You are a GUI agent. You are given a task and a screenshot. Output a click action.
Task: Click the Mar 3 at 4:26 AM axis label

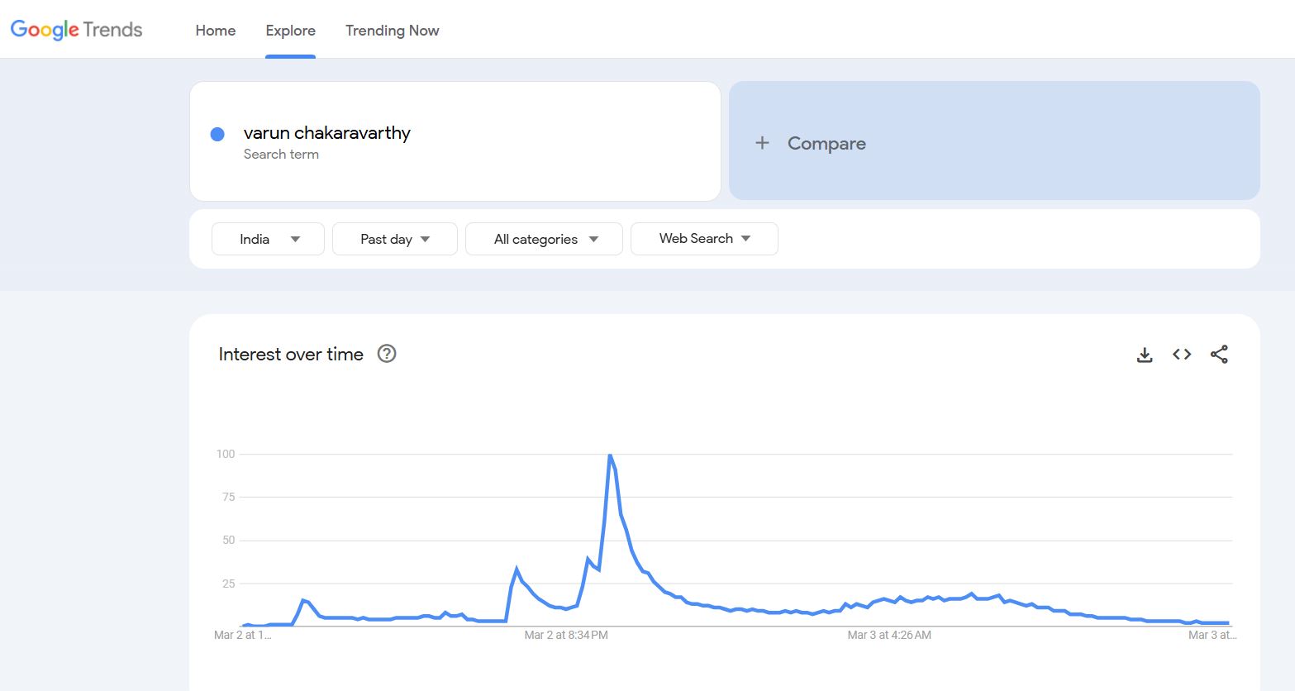pyautogui.click(x=889, y=635)
